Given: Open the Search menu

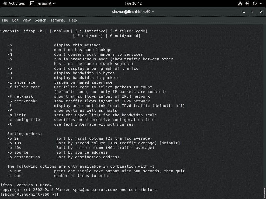Looking at the screenshot, I should pyautogui.click(x=41, y=20).
